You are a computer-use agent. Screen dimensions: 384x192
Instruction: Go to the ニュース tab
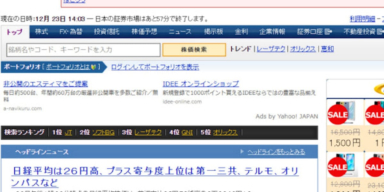point(180,32)
